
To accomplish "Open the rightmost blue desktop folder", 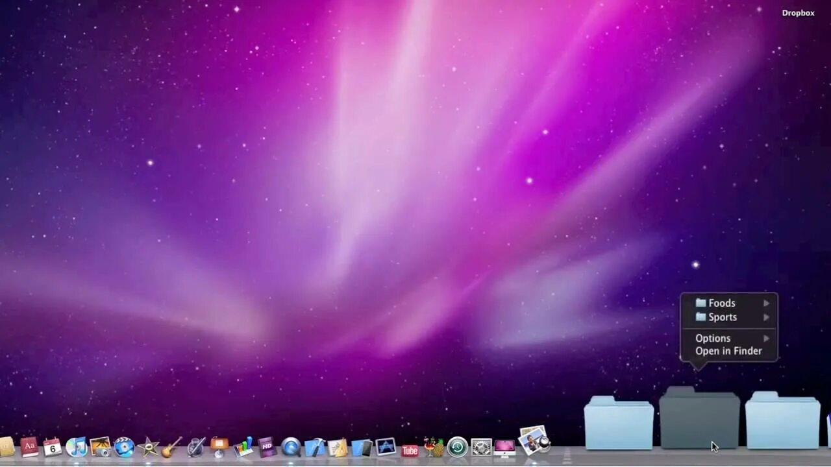I will click(x=782, y=422).
